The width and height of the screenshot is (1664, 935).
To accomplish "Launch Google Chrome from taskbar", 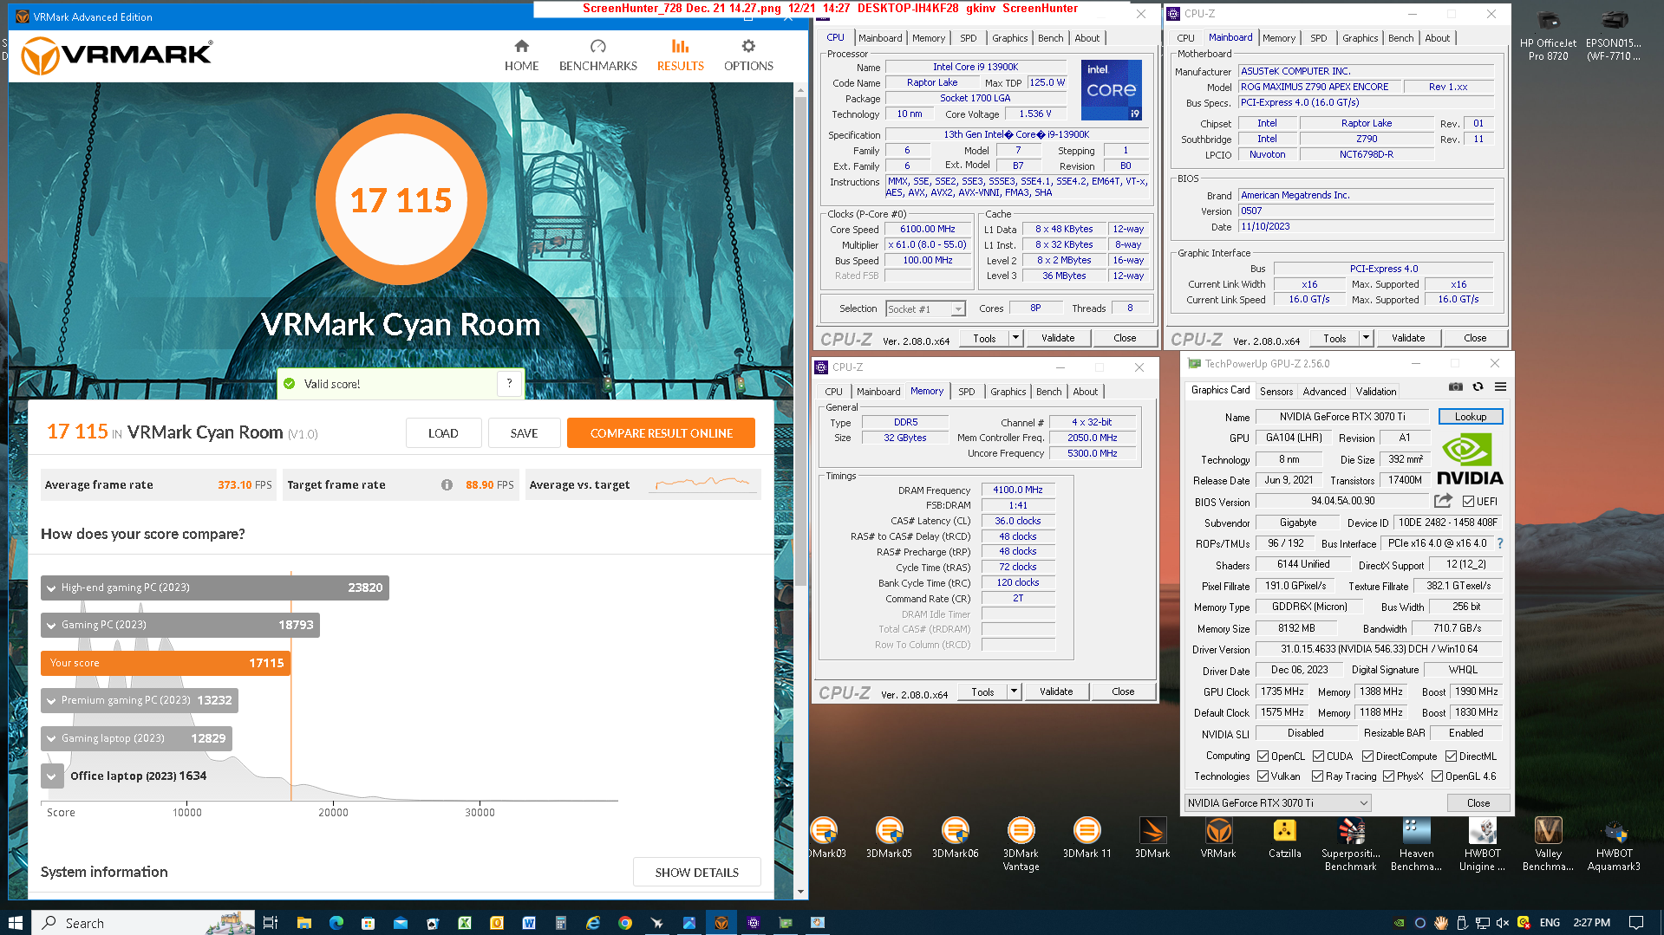I will [624, 923].
